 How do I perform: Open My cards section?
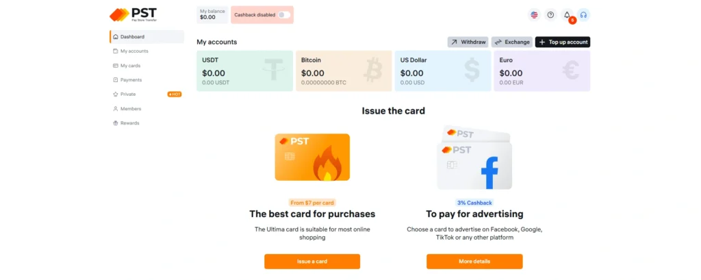tap(130, 66)
